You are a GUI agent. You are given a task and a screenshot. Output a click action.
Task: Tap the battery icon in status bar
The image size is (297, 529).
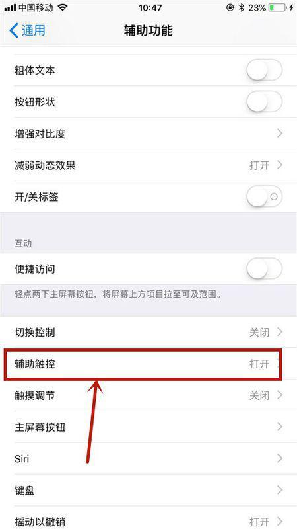click(x=279, y=7)
